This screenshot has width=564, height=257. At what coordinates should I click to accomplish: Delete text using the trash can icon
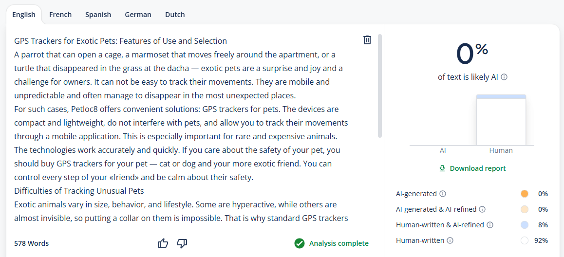(x=367, y=40)
